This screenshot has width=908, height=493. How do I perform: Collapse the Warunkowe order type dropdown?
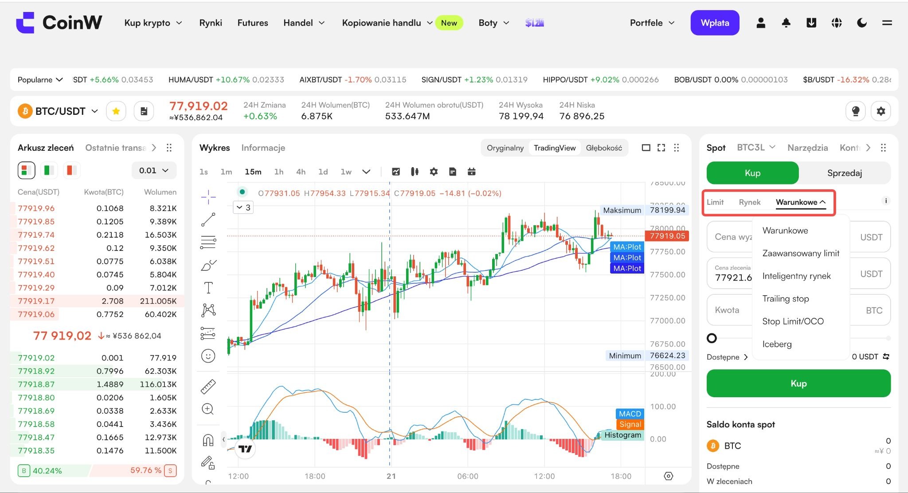point(801,202)
